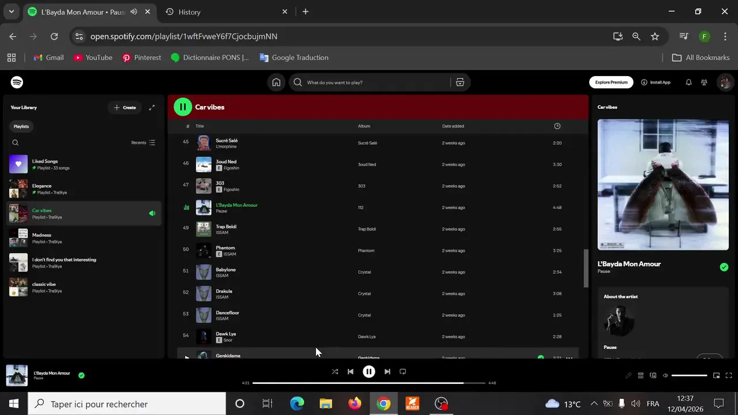Image resolution: width=738 pixels, height=415 pixels.
Task: Select track Babylone
Action: [378, 272]
